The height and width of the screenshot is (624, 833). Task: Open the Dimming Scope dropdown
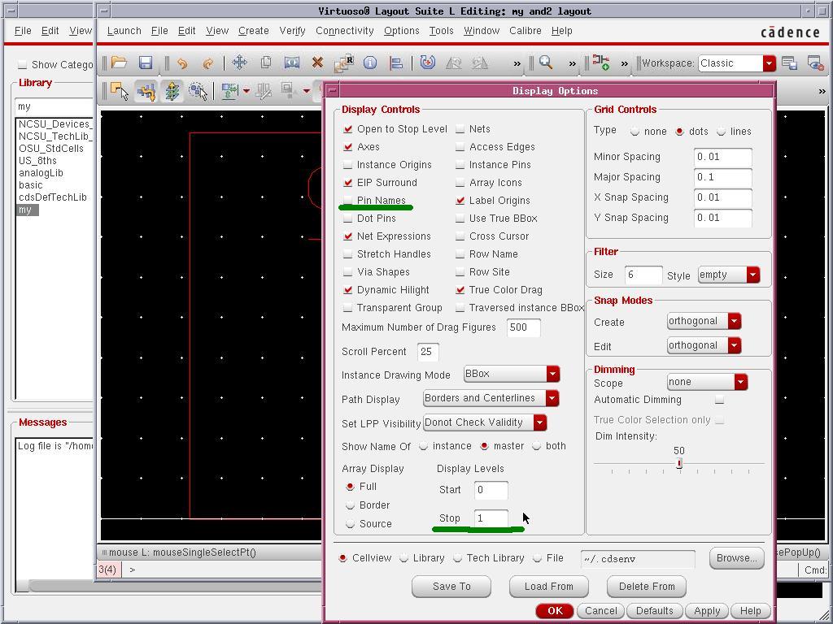(707, 382)
